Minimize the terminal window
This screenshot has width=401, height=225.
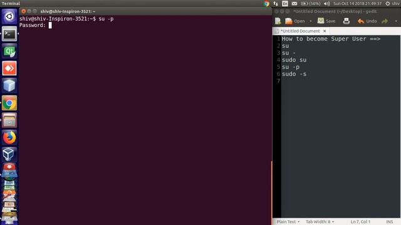coord(29,11)
